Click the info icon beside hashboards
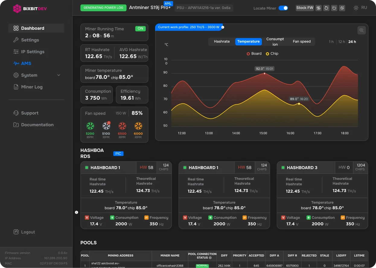Image resolution: width=376 pixels, height=268 pixels. (x=76, y=212)
